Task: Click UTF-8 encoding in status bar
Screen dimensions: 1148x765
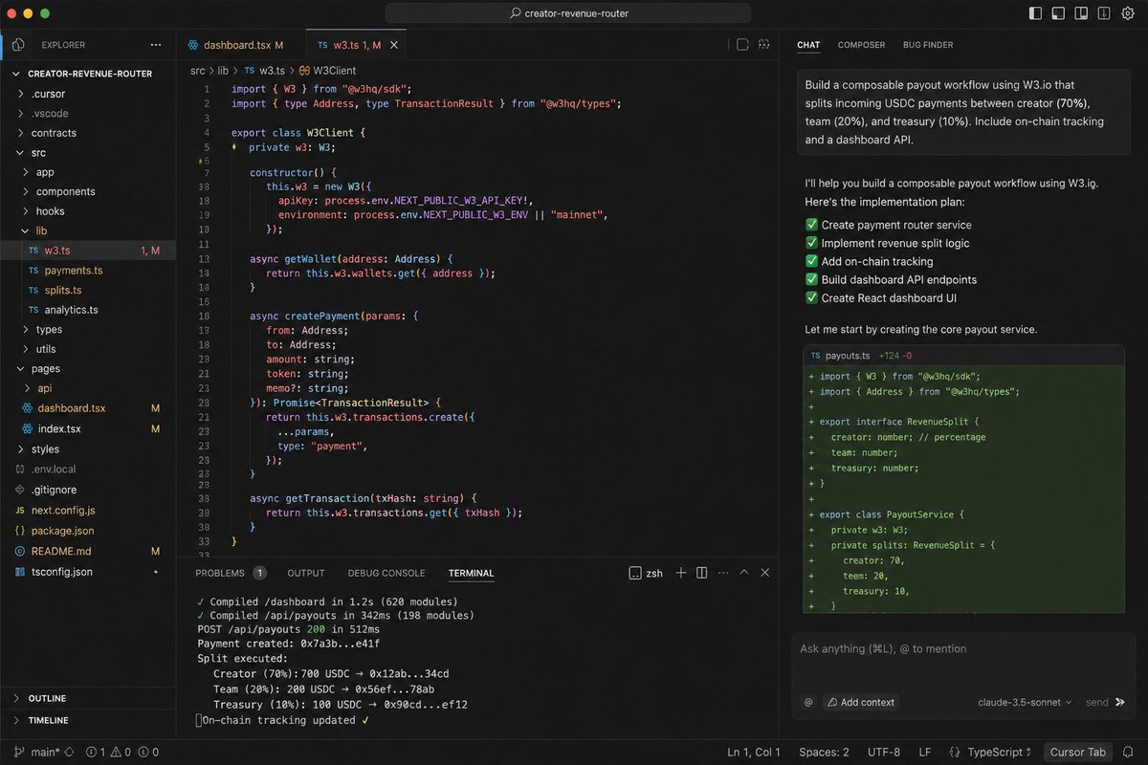Action: pyautogui.click(x=884, y=753)
